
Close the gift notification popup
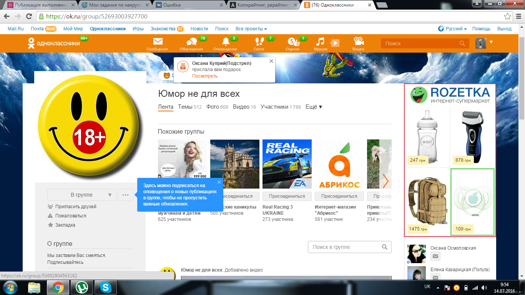[x=271, y=61]
